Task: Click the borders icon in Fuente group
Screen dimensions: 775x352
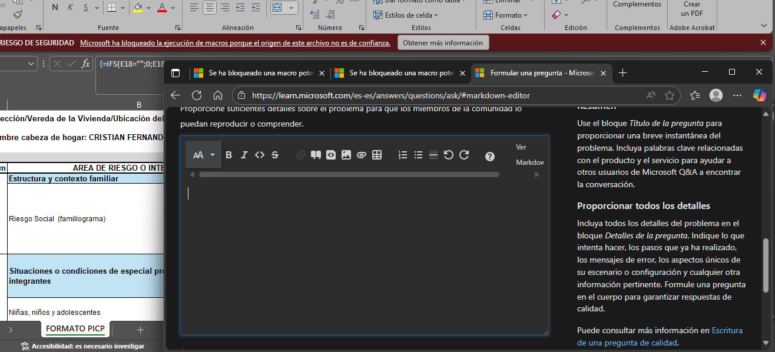Action: (x=112, y=8)
